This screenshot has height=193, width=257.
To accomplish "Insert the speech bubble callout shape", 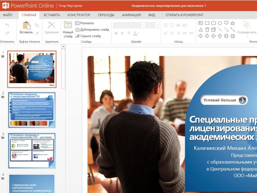I will (226, 23).
